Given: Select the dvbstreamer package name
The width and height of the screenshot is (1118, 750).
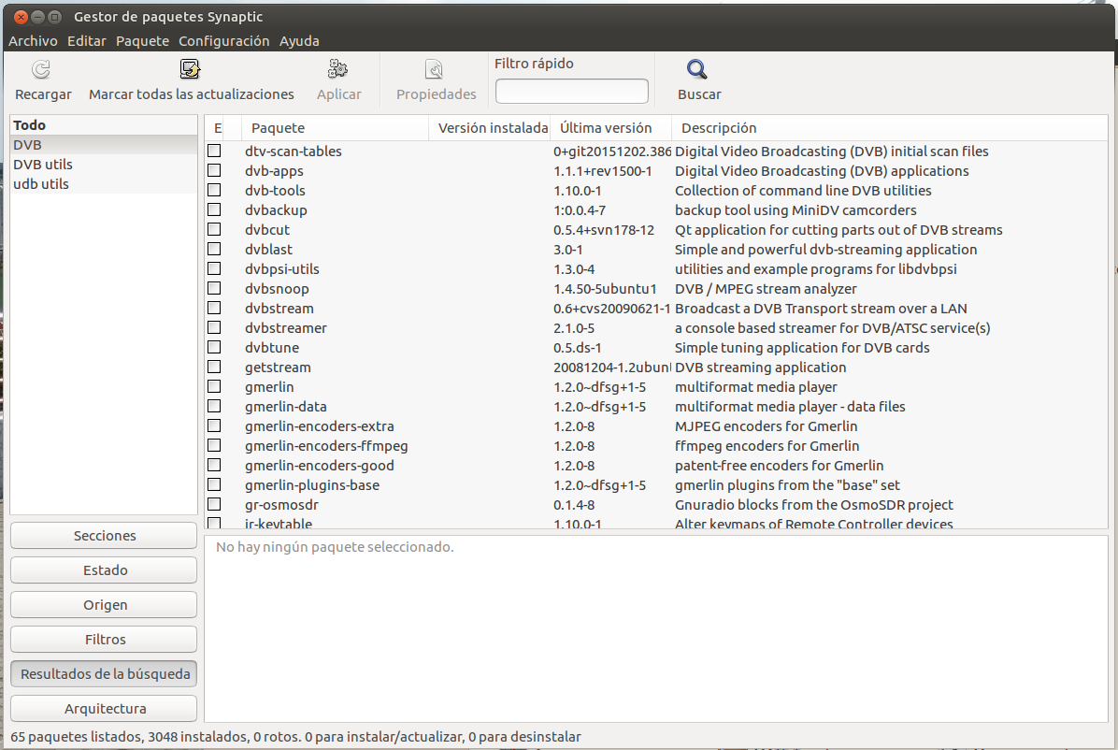Looking at the screenshot, I should pyautogui.click(x=285, y=328).
